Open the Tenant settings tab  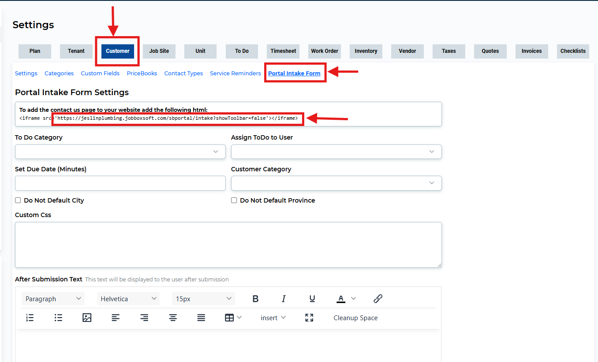[76, 51]
